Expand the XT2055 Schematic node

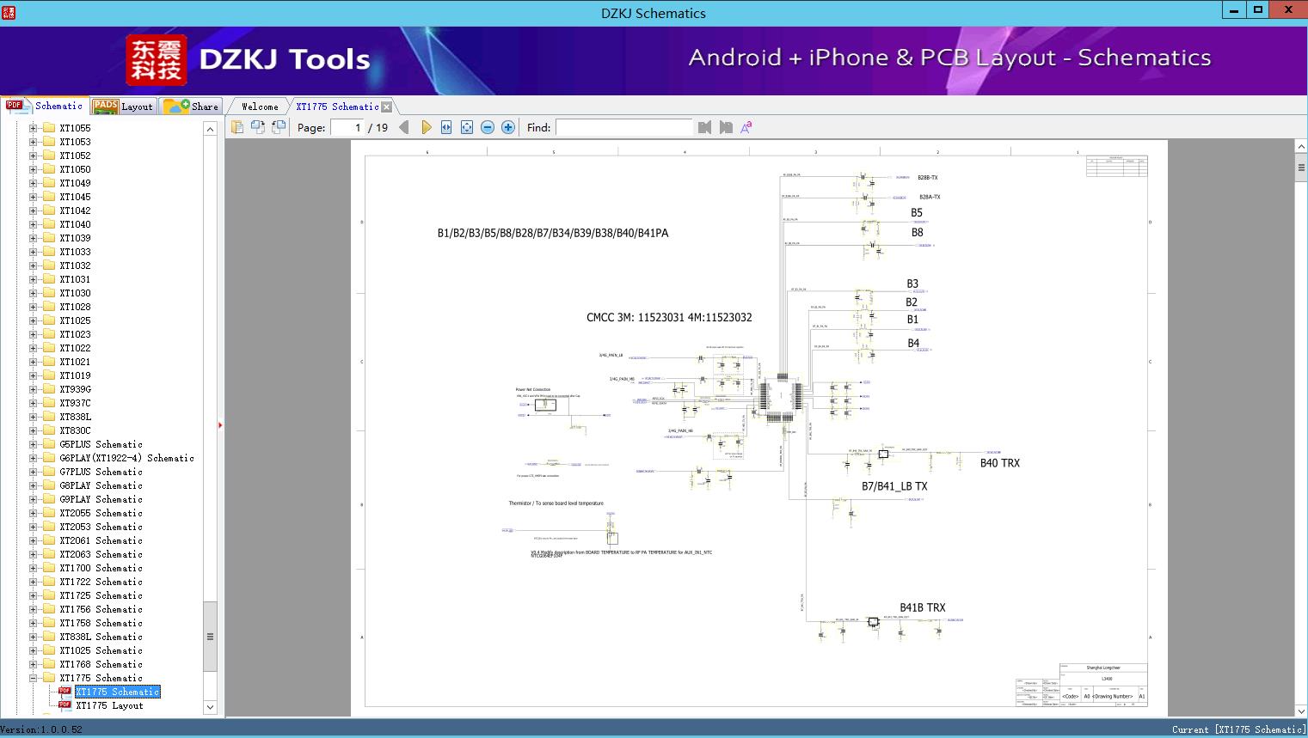click(33, 513)
